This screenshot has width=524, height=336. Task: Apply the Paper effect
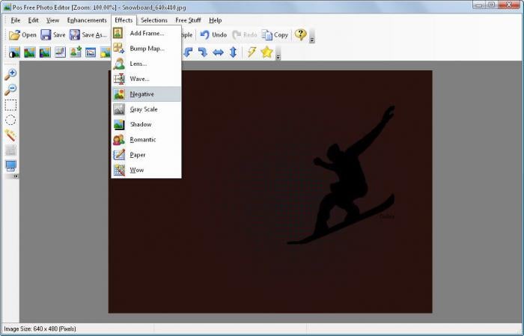coord(147,155)
